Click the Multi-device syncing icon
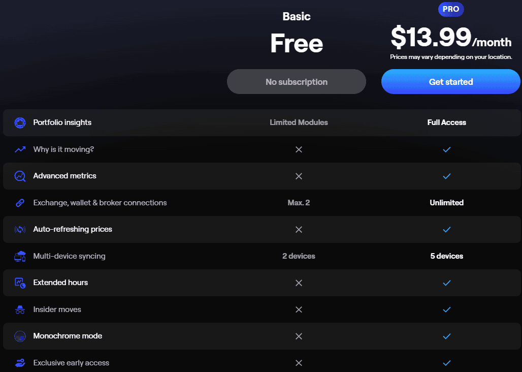 pyautogui.click(x=20, y=256)
